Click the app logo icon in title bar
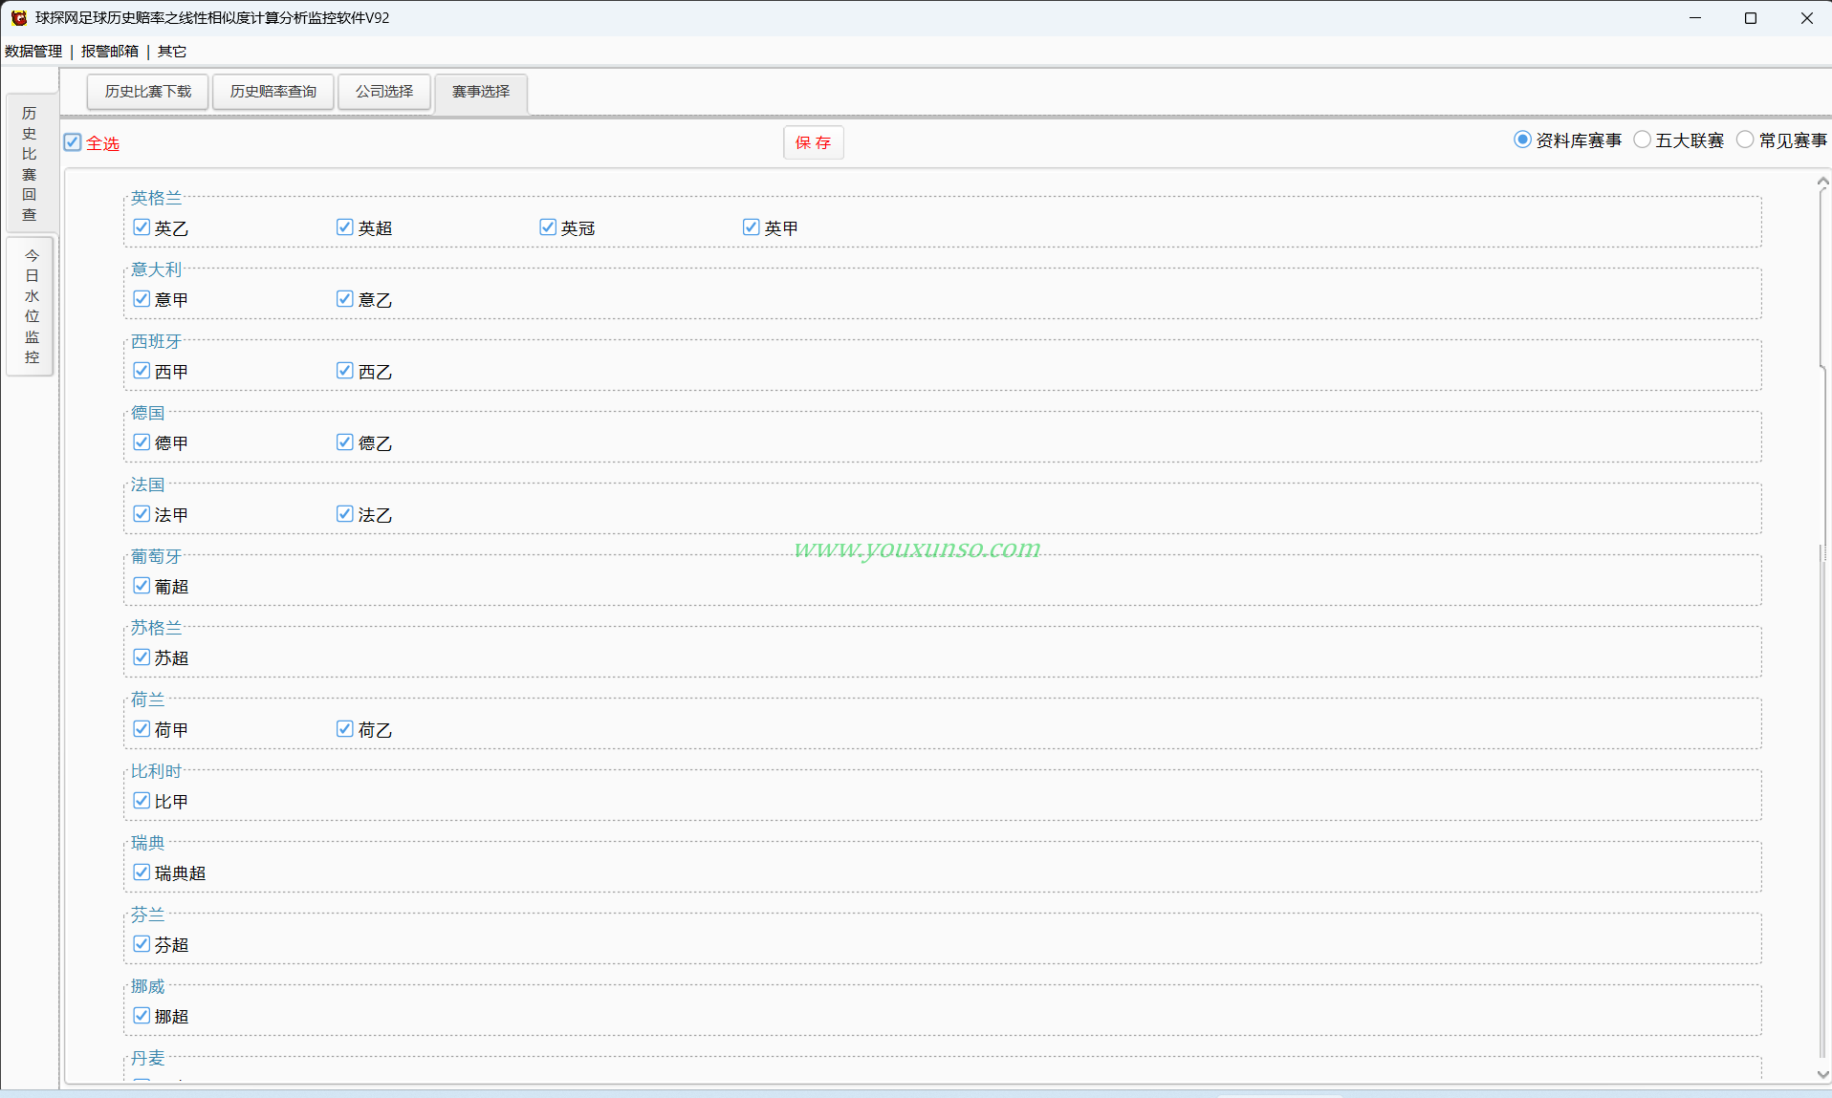This screenshot has width=1832, height=1098. pyautogui.click(x=19, y=18)
